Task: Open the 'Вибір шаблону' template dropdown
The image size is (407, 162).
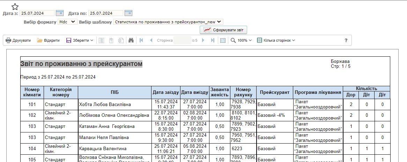Action: click(x=168, y=22)
